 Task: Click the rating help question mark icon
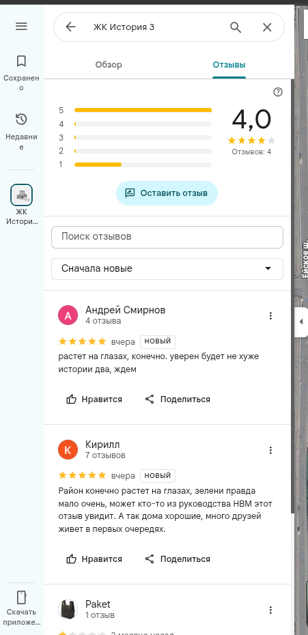coord(277,92)
